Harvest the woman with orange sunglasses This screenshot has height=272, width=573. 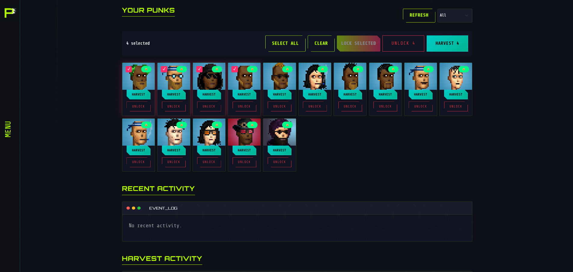click(x=209, y=150)
